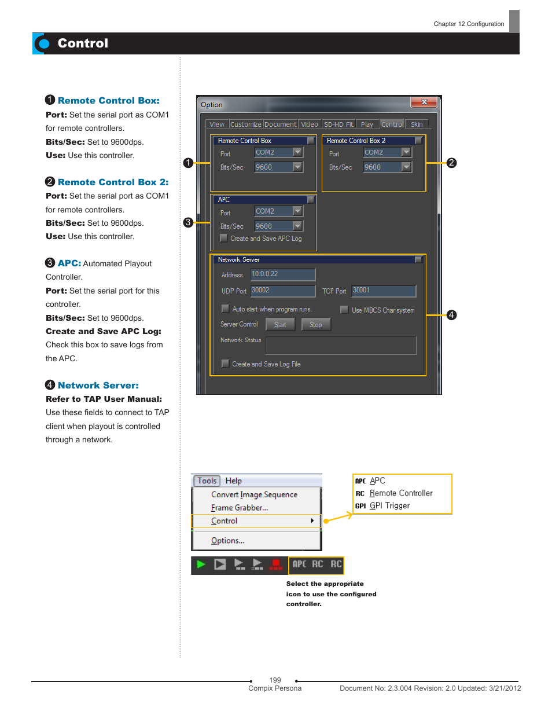Viewport: 552px width, 715px height.
Task: Switch to the Video tab
Action: (310, 124)
